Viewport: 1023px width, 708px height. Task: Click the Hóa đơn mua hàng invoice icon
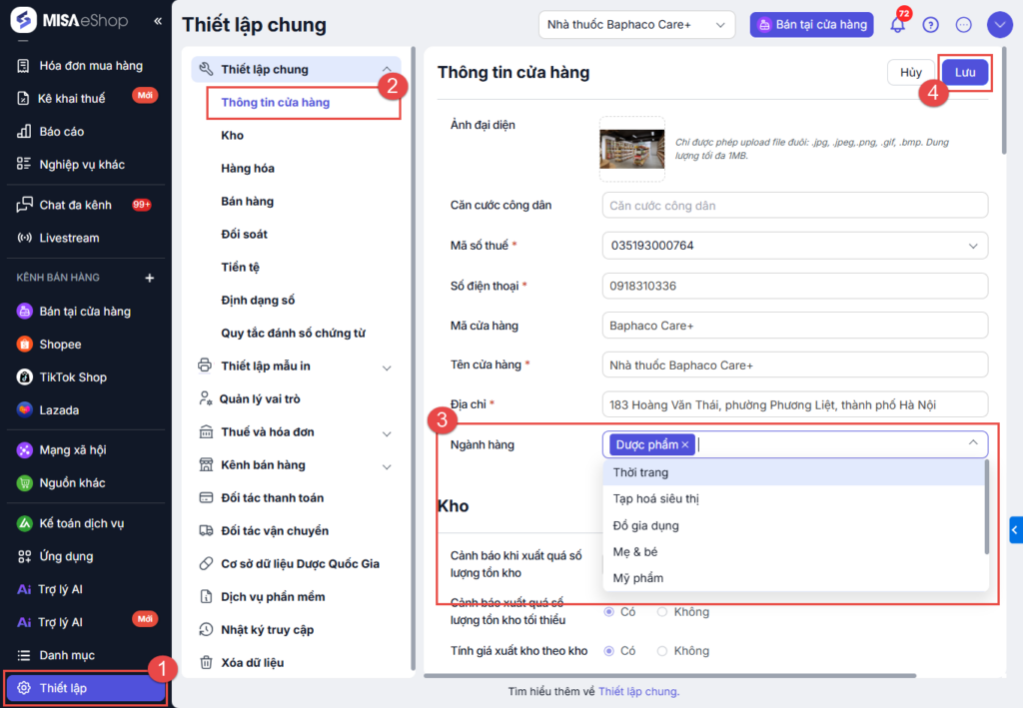pos(24,65)
